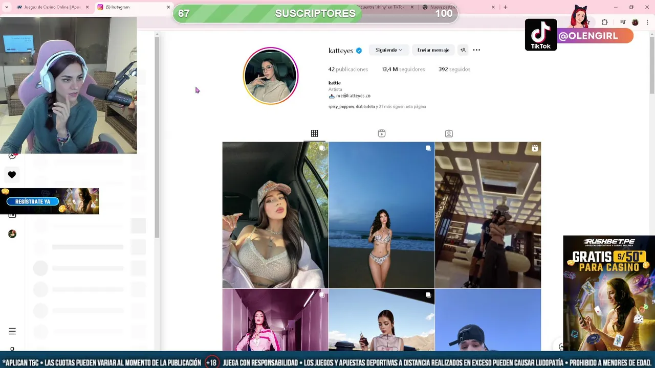655x368 pixels.
Task: Open the mountains outdoor post
Action: tap(381, 320)
